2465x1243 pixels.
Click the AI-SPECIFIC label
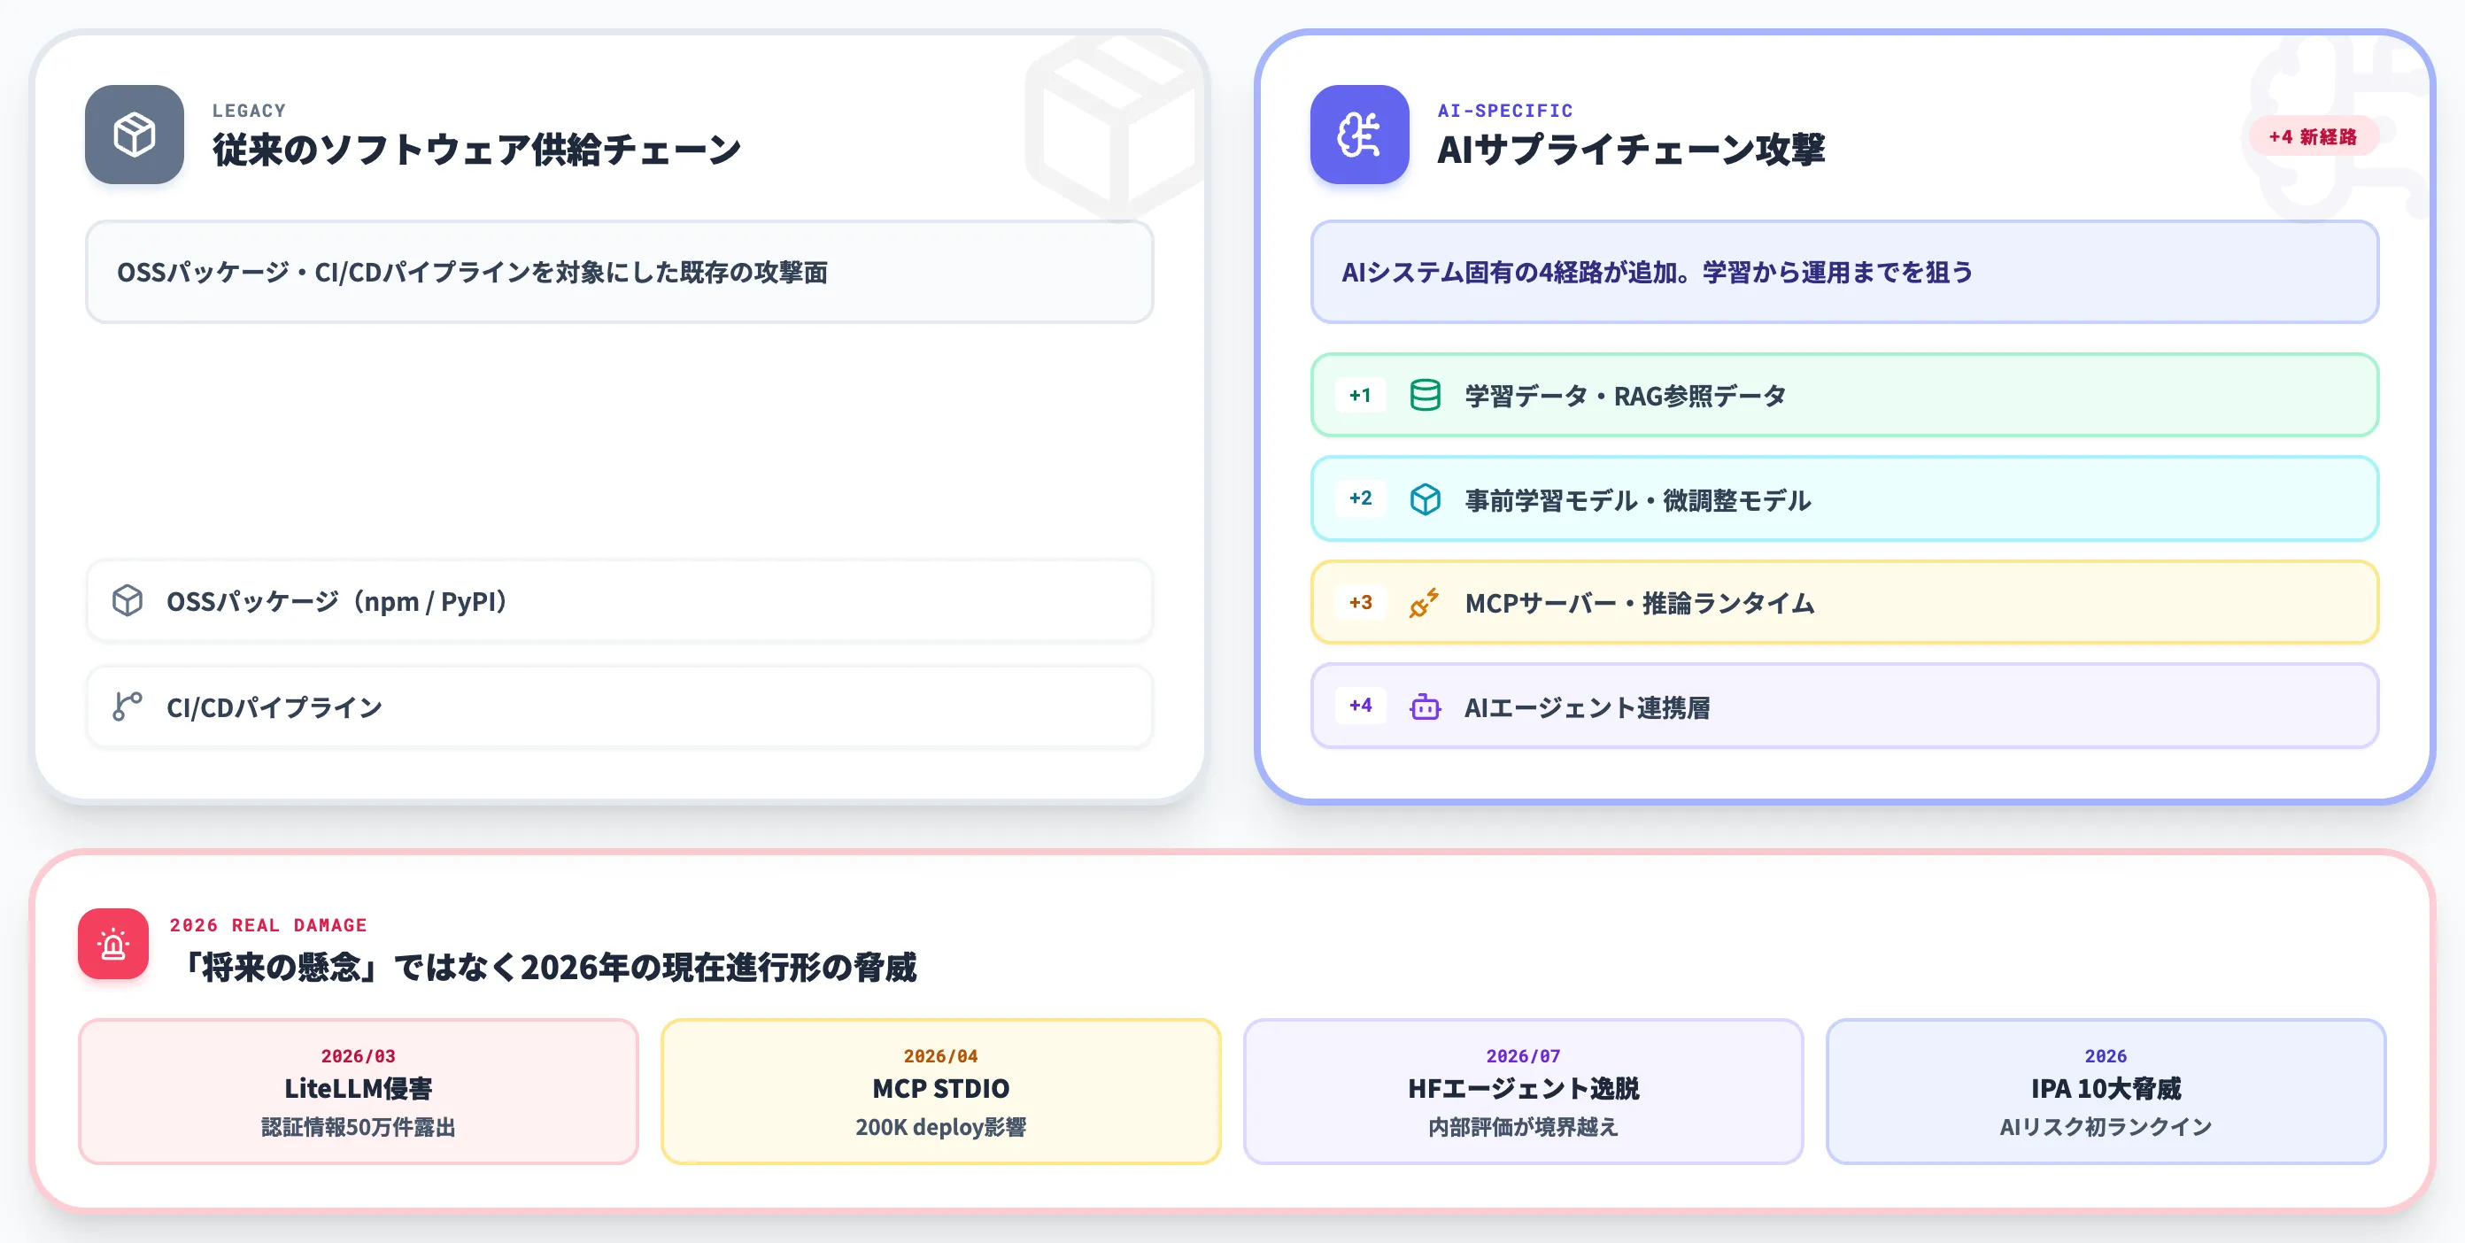1504,110
